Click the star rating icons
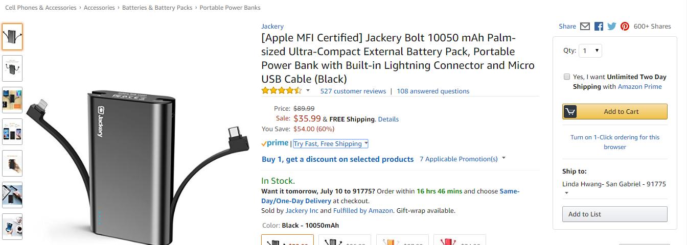Viewport: 687px width, 245px height. (x=282, y=91)
